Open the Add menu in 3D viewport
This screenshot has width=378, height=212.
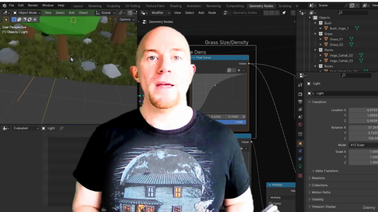pos(71,13)
